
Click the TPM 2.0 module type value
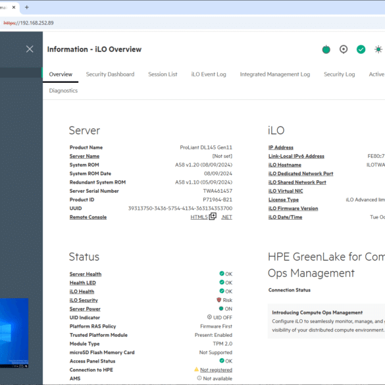pyautogui.click(x=222, y=344)
